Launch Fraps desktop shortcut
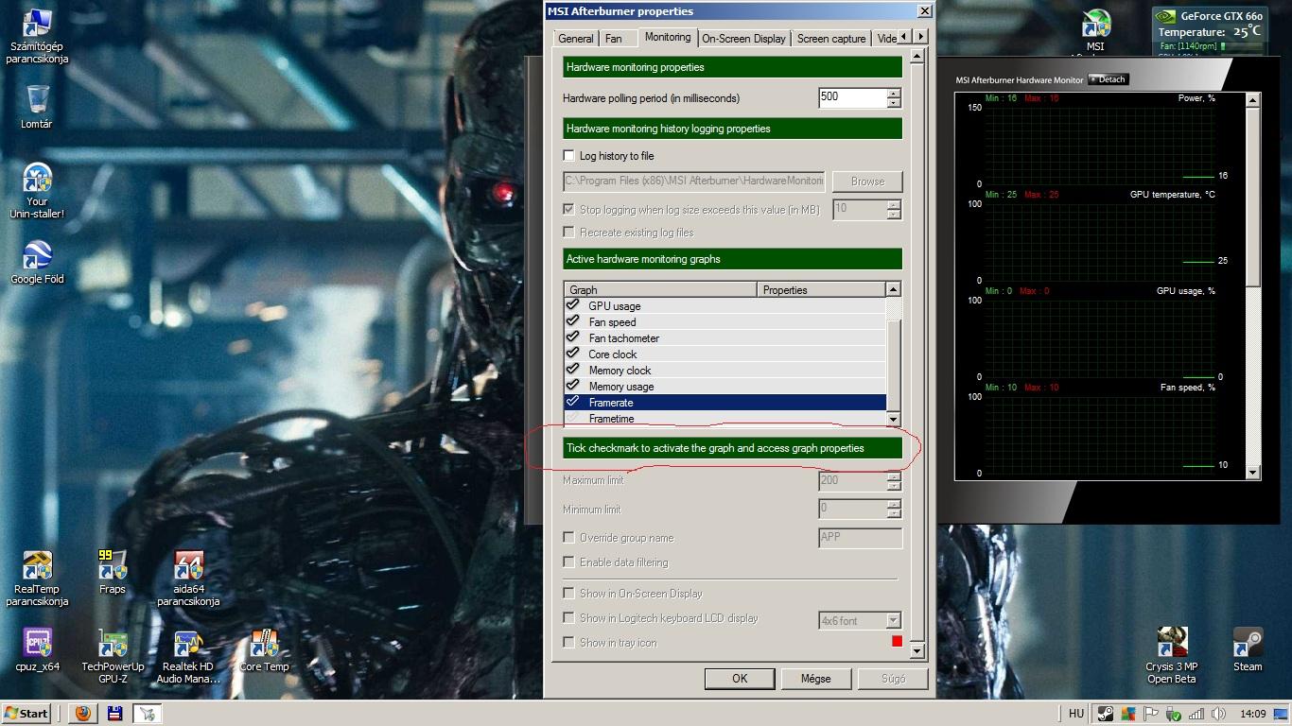This screenshot has height=726, width=1292. (113, 573)
